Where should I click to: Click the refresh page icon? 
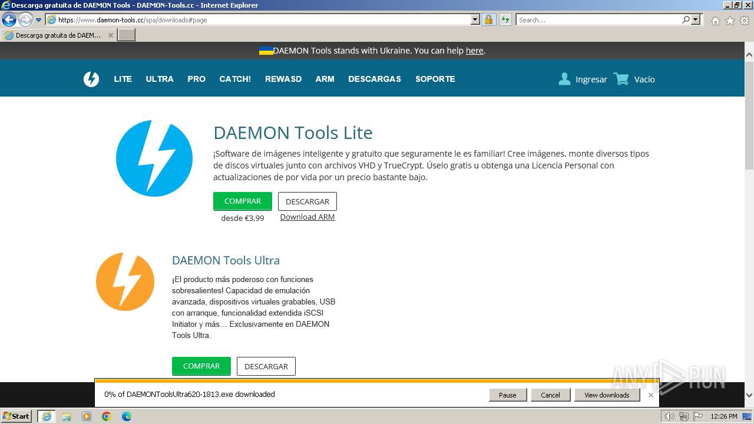[505, 19]
